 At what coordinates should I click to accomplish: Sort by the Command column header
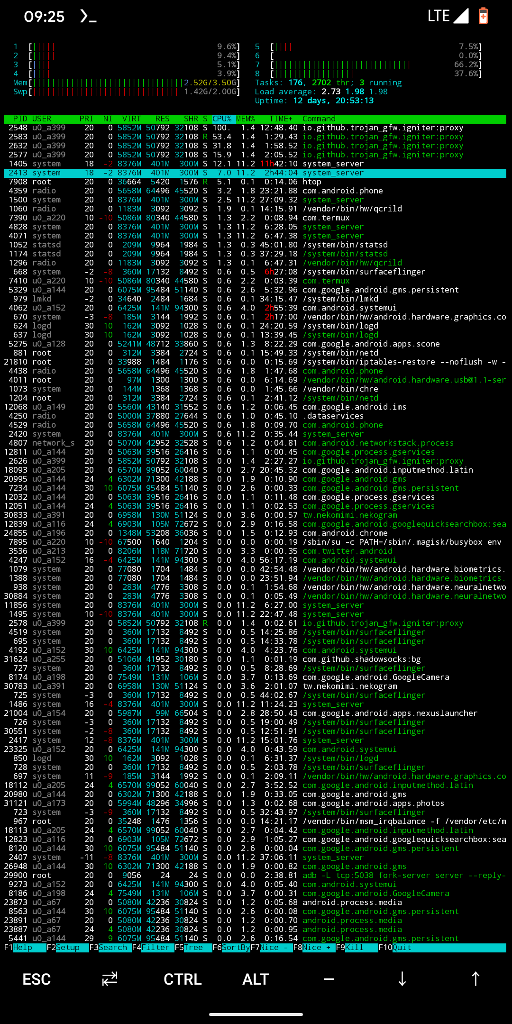(x=319, y=119)
